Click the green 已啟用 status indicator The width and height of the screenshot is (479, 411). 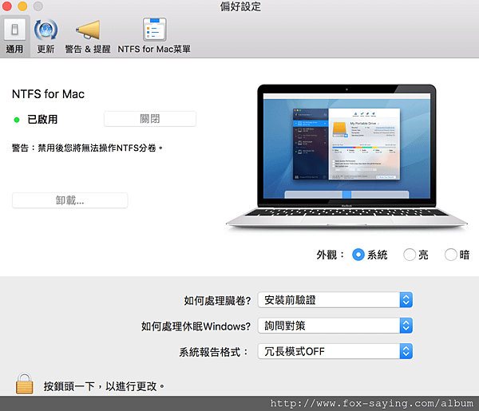coord(17,120)
